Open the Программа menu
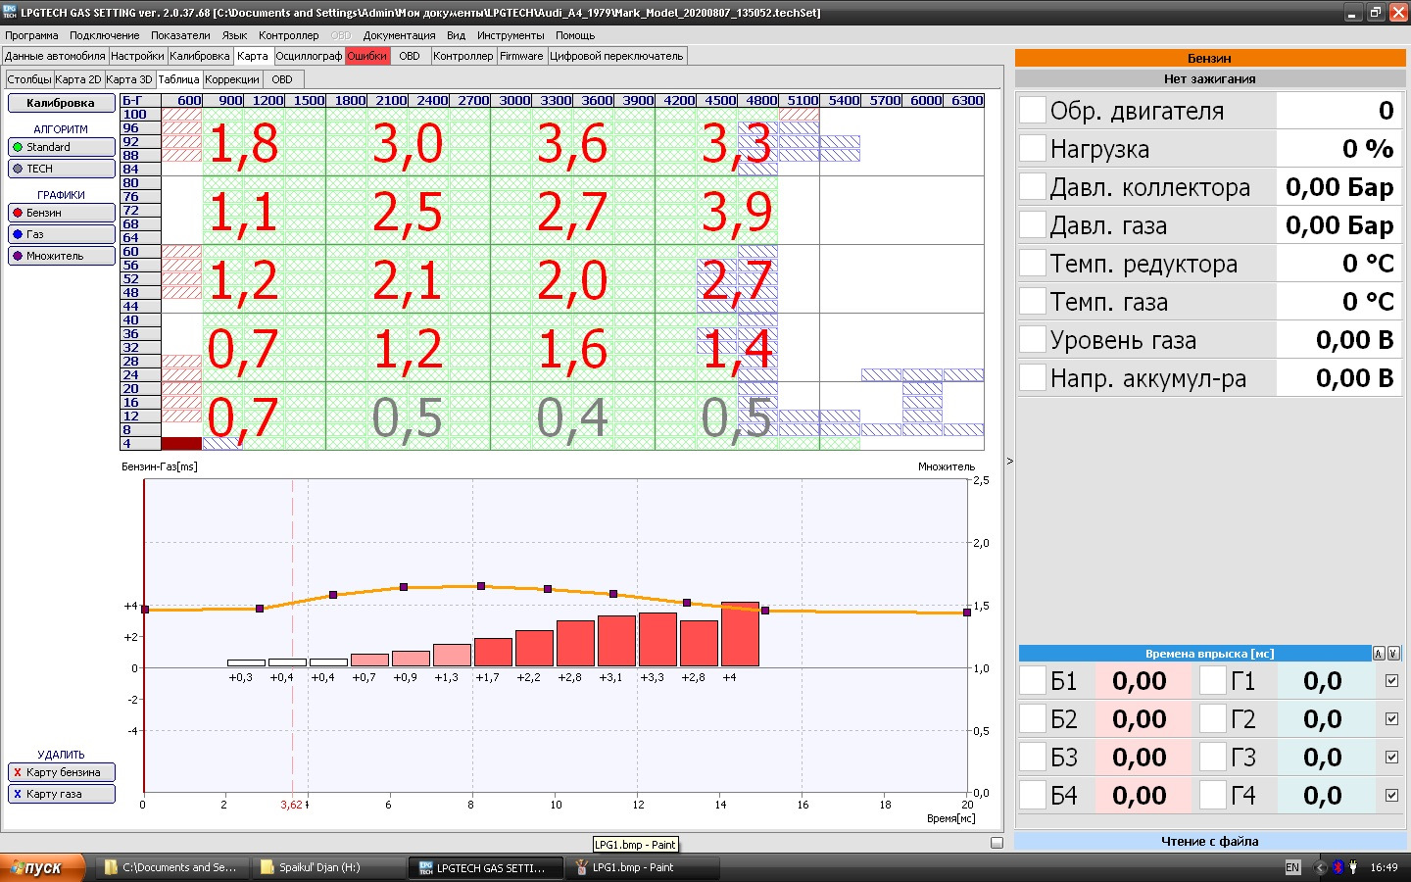 click(31, 35)
